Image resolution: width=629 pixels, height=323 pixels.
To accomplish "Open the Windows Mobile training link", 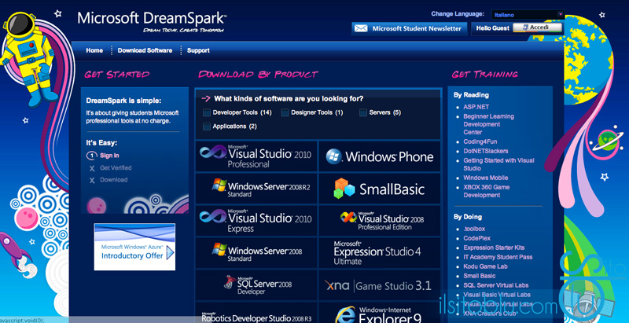I will [x=485, y=178].
